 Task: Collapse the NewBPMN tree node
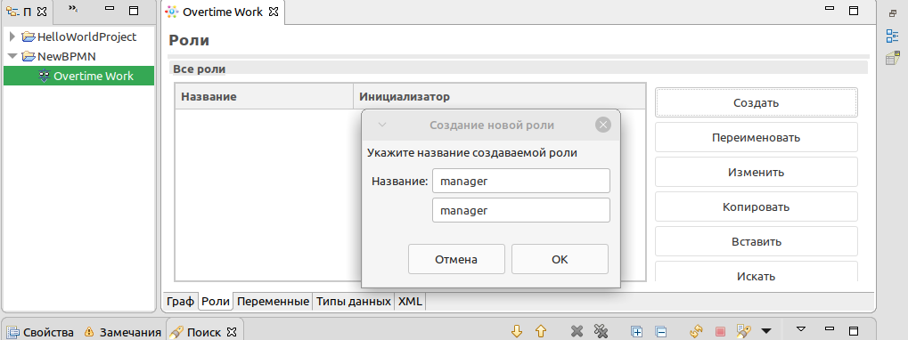point(12,57)
